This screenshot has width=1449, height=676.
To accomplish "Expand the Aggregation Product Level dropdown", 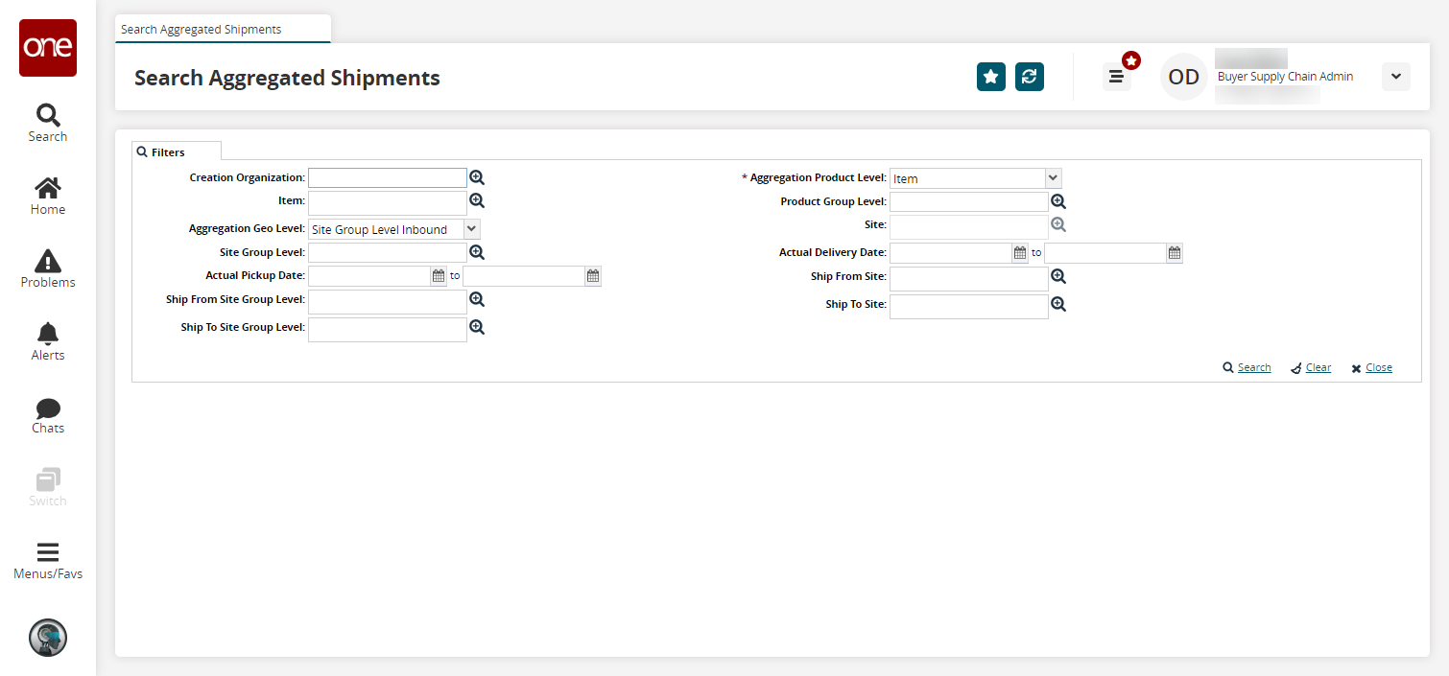I will click(x=1053, y=178).
